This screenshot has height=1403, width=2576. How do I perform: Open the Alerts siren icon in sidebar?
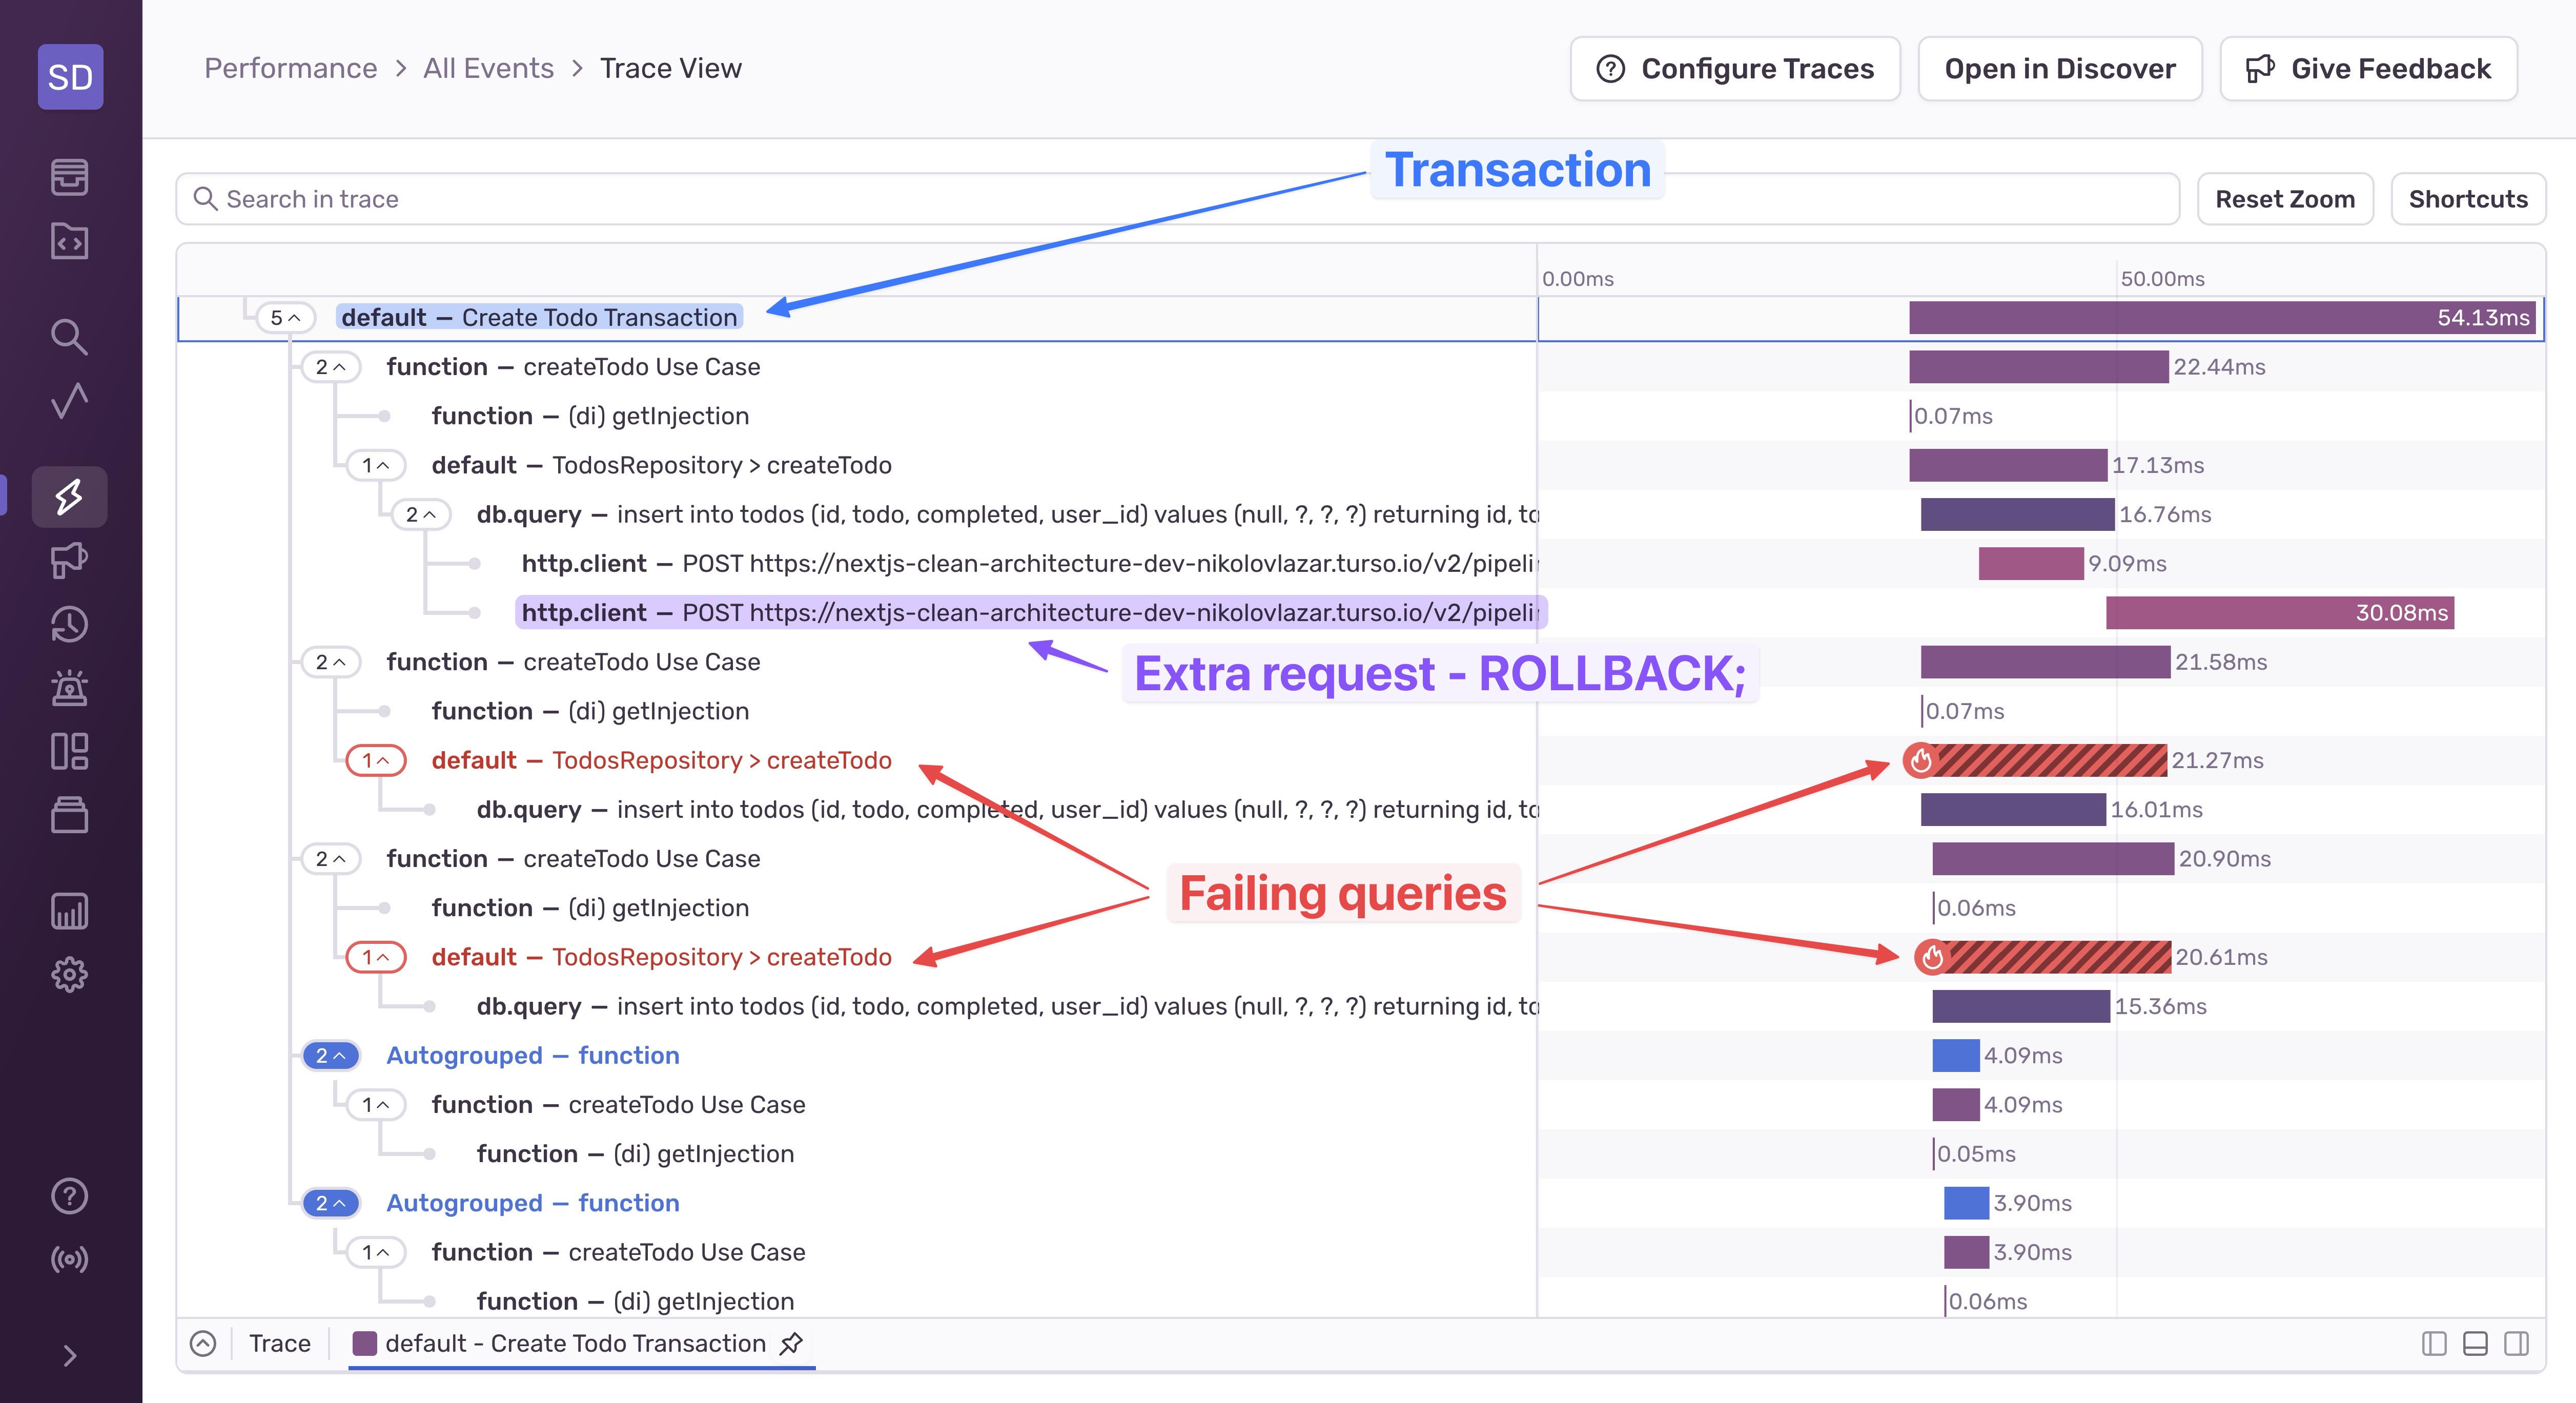click(69, 689)
